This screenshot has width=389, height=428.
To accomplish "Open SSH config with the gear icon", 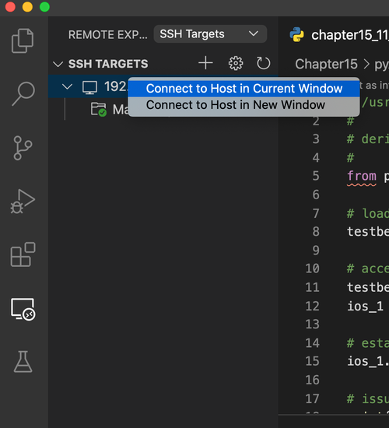I will pyautogui.click(x=236, y=63).
